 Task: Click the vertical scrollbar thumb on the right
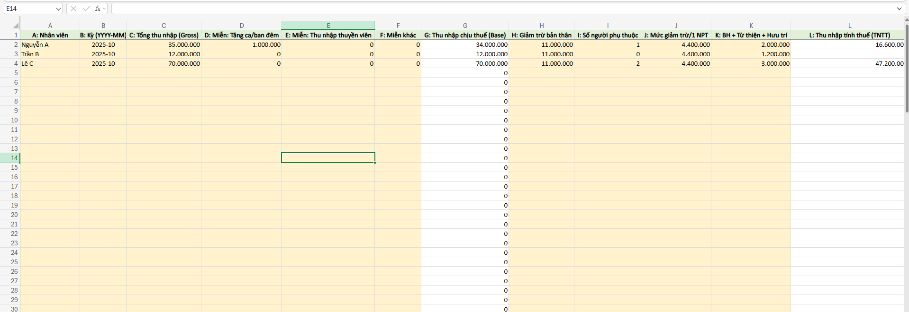pos(907,66)
